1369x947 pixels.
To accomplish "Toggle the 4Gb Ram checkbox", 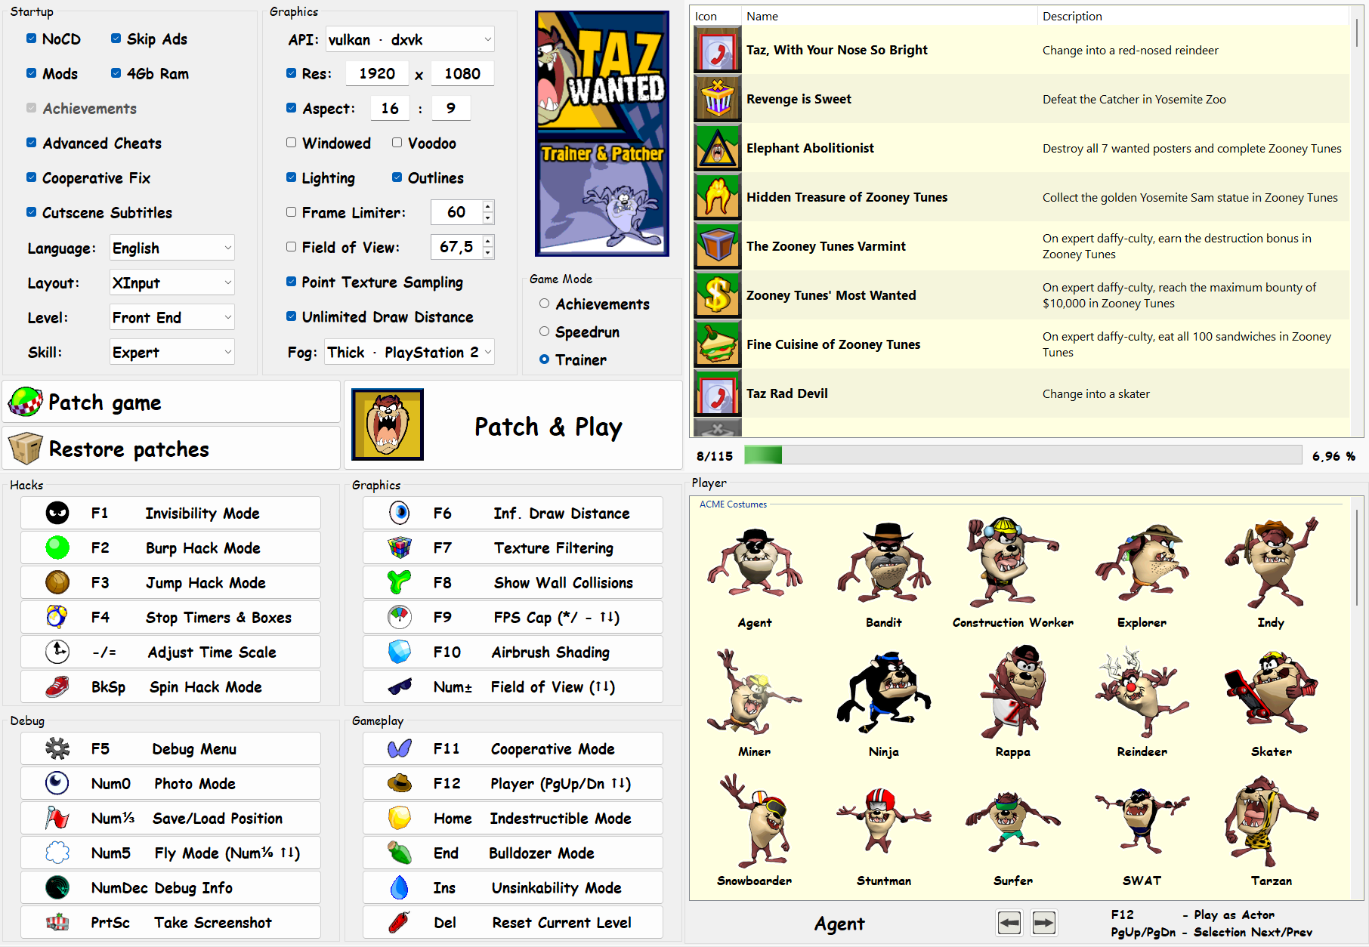I will point(116,73).
